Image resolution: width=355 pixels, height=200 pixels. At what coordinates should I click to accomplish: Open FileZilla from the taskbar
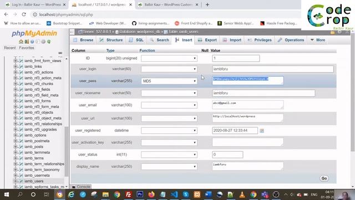click(128, 194)
